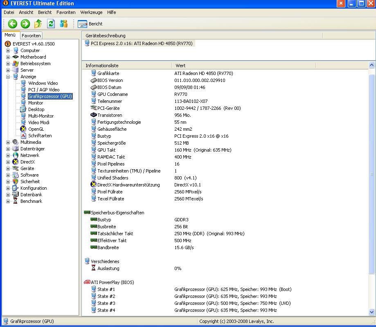Viewport: 376px width, 327px height.
Task: Select Video Modi tree item
Action: tap(39, 123)
